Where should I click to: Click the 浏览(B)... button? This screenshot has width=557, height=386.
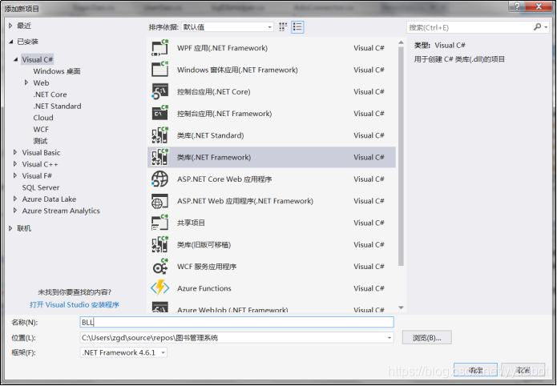pos(427,338)
